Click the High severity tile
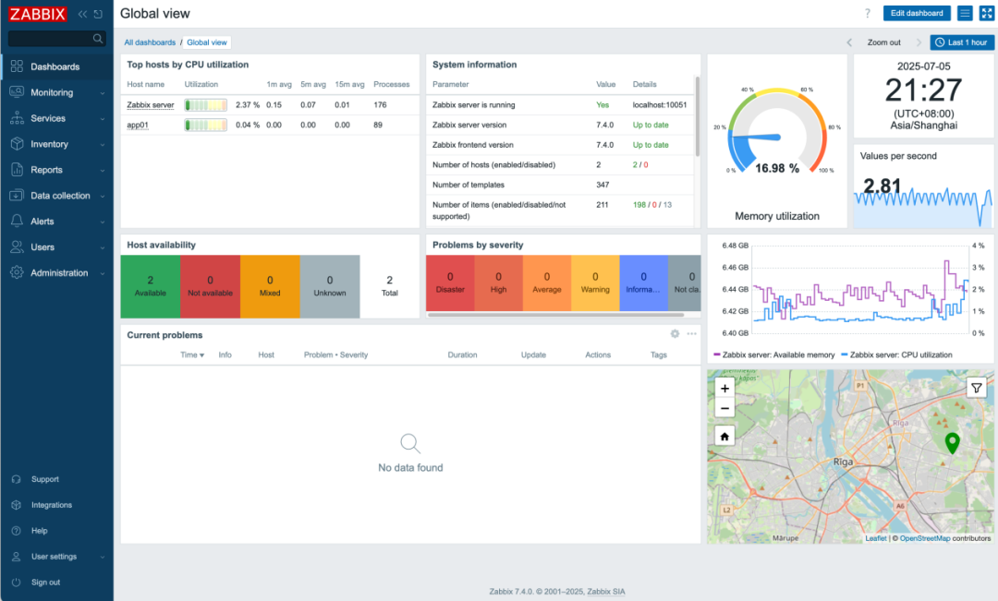Viewport: 998px width, 601px height. click(x=498, y=283)
